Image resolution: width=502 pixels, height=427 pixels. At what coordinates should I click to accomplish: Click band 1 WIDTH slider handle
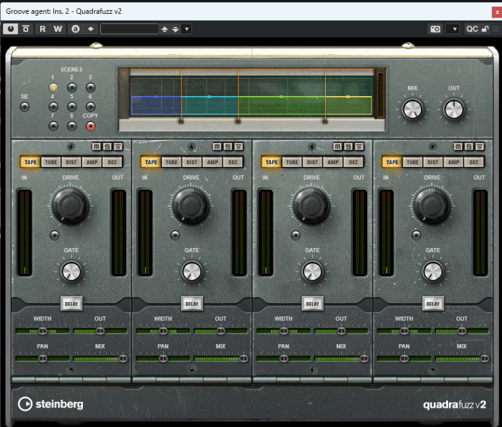click(x=43, y=331)
